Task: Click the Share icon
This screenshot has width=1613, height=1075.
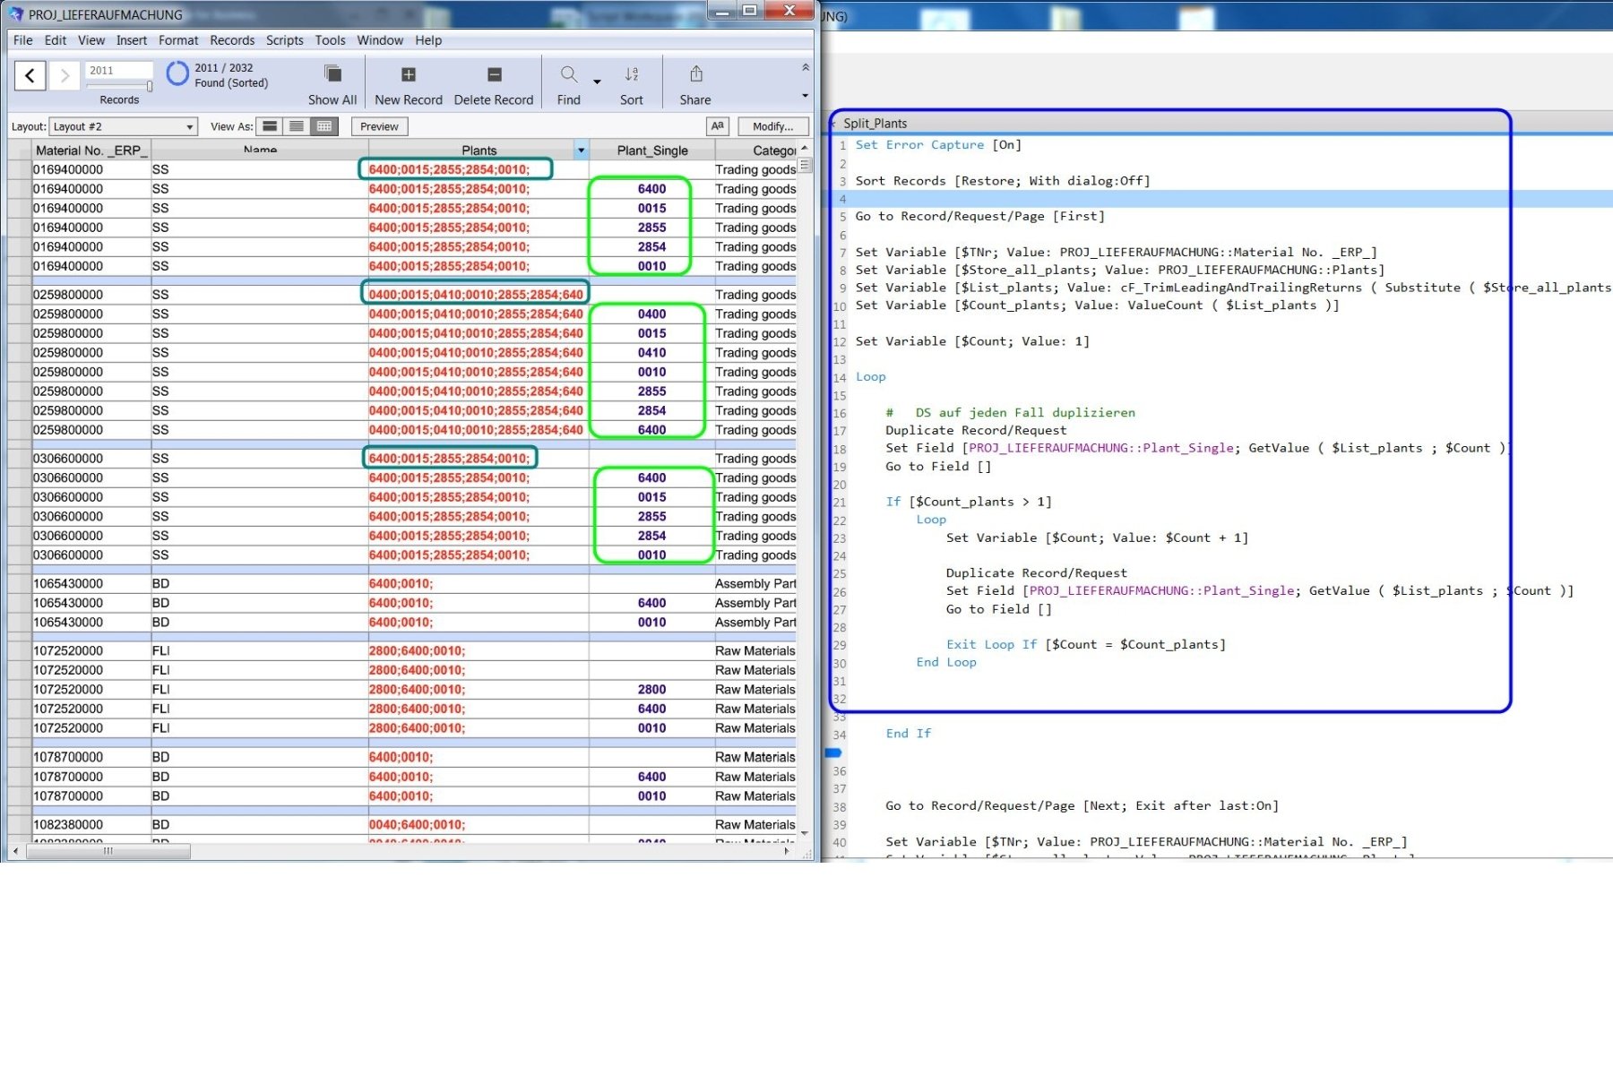Action: [x=695, y=74]
